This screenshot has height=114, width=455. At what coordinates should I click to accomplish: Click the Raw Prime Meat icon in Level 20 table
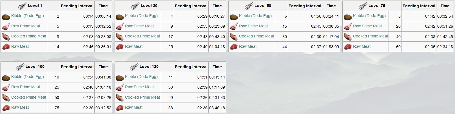pyautogui.click(x=120, y=26)
